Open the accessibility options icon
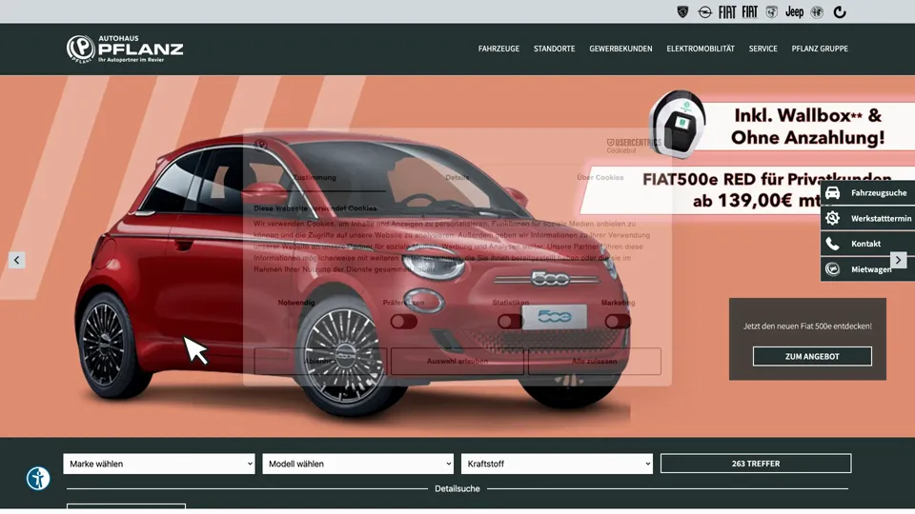Viewport: 915px width, 514px height. (x=38, y=479)
